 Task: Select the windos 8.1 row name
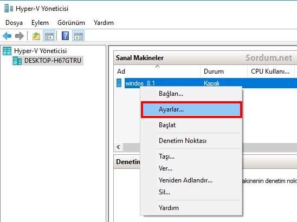tap(140, 83)
